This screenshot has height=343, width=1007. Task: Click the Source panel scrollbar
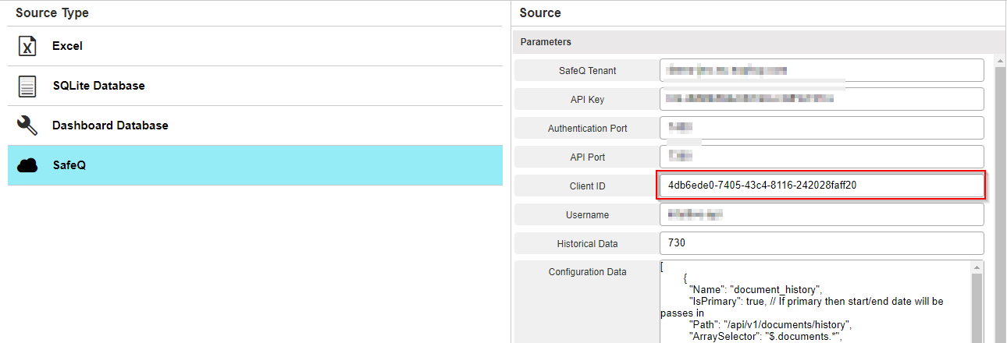[x=1000, y=203]
